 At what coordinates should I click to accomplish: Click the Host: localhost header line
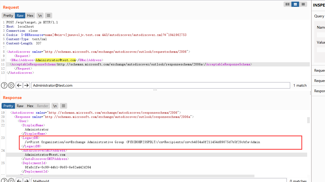20,27
